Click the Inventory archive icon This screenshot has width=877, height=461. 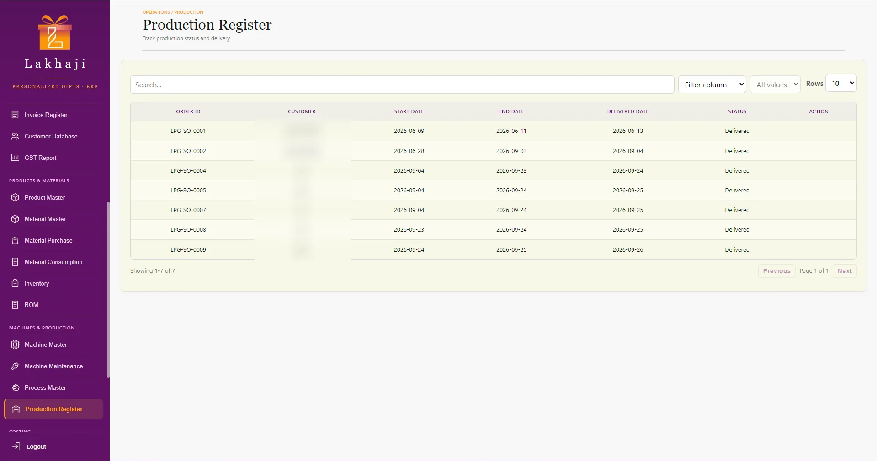click(x=15, y=283)
